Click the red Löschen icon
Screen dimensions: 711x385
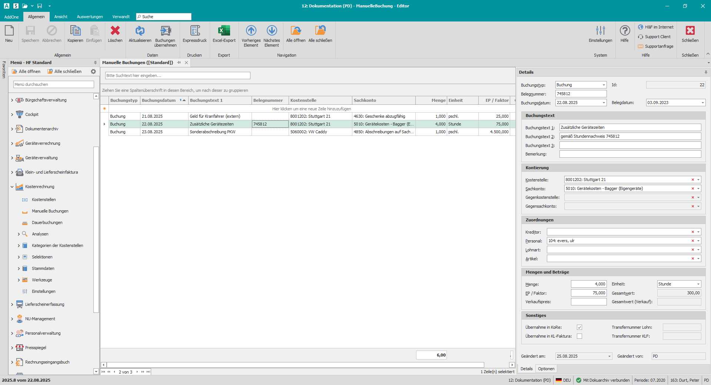115,31
